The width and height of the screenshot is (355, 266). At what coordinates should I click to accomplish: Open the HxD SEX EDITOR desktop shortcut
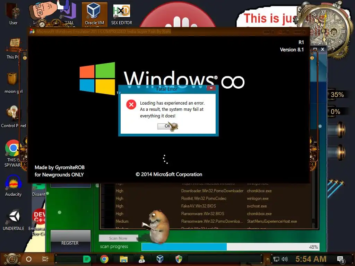(x=122, y=14)
